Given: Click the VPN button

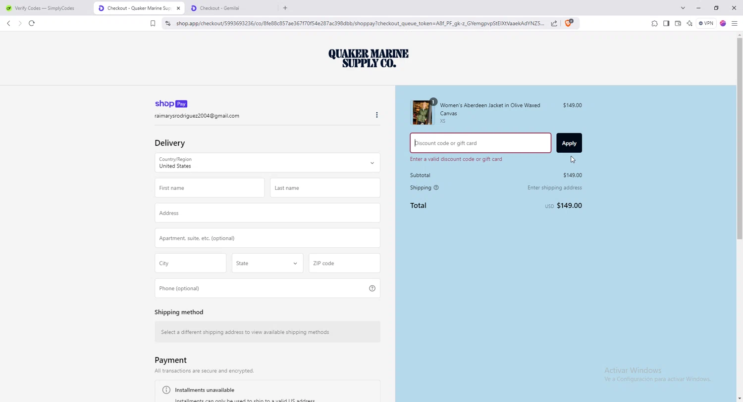Looking at the screenshot, I should [706, 23].
